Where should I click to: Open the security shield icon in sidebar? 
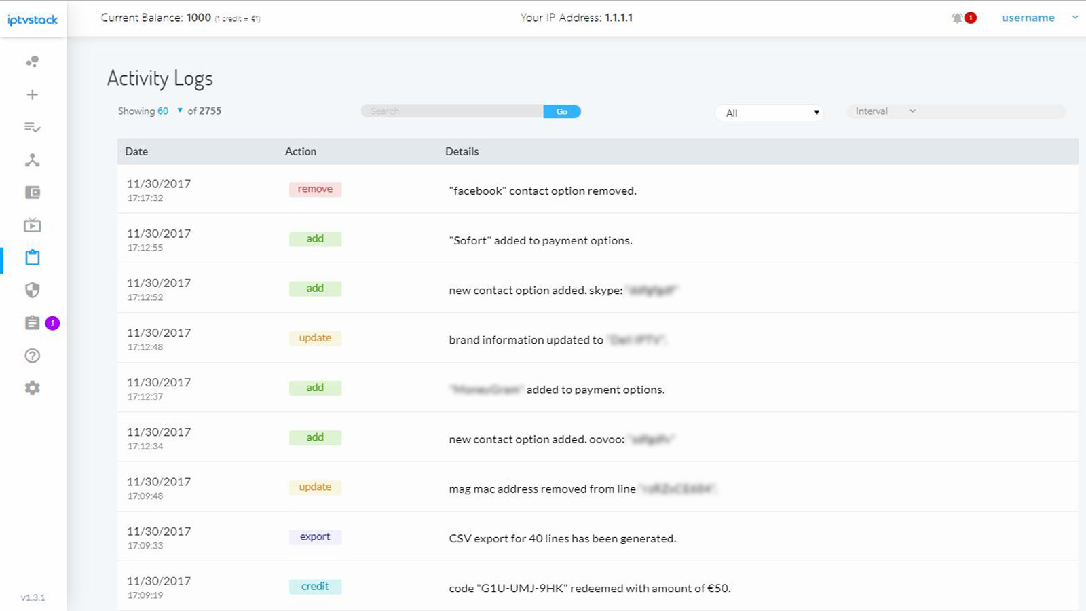[32, 291]
